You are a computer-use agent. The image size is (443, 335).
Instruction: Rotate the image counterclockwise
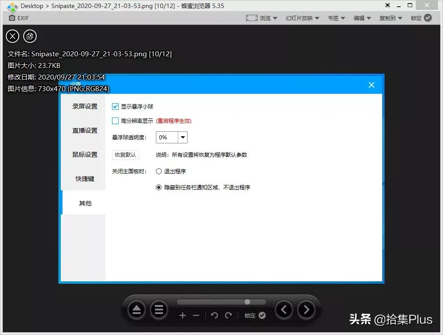(214, 316)
